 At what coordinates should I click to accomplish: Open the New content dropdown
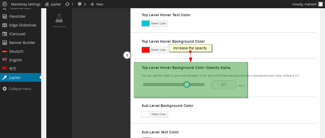pos(97,4)
